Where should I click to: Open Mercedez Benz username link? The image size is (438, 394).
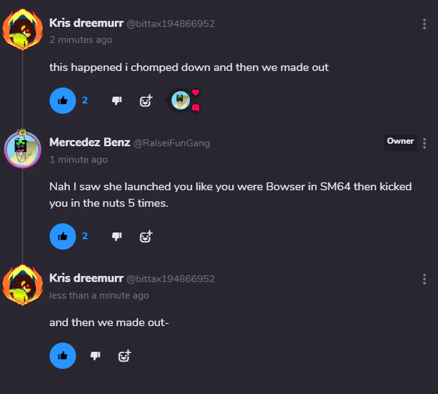(x=89, y=143)
